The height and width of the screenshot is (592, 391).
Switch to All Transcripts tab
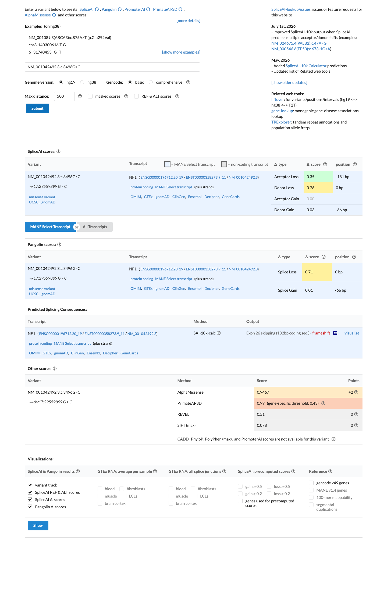95,227
